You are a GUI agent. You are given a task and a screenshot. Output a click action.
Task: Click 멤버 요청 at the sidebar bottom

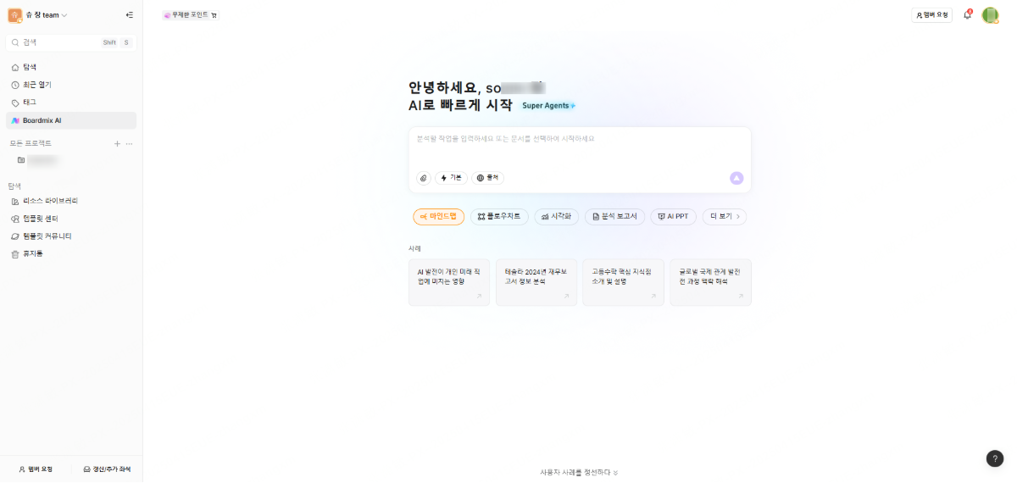tap(36, 469)
